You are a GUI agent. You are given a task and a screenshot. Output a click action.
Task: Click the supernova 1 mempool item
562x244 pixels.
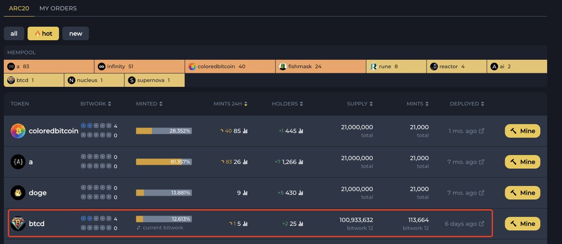pyautogui.click(x=155, y=80)
